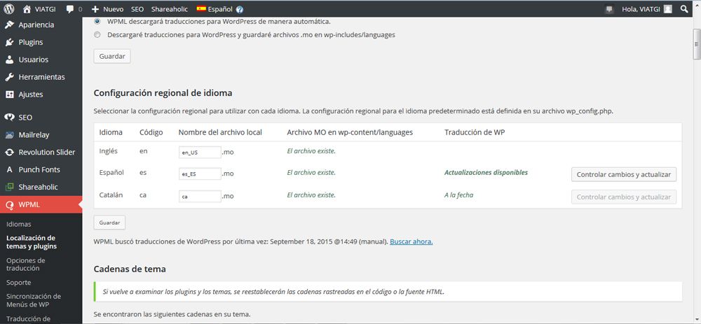Click the es_ES locale file field
Screen dimensions: 701x324
click(200, 174)
